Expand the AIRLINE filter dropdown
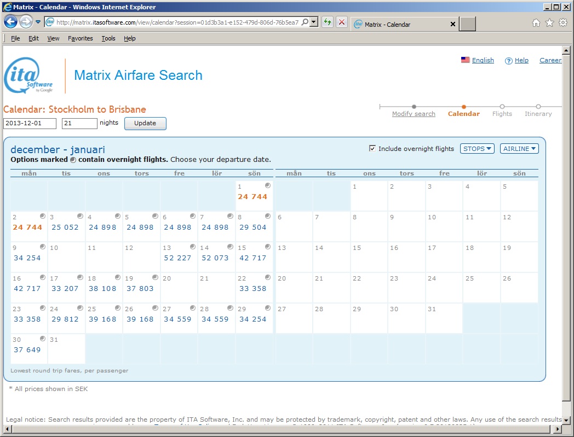This screenshot has height=437, width=574. coord(519,149)
